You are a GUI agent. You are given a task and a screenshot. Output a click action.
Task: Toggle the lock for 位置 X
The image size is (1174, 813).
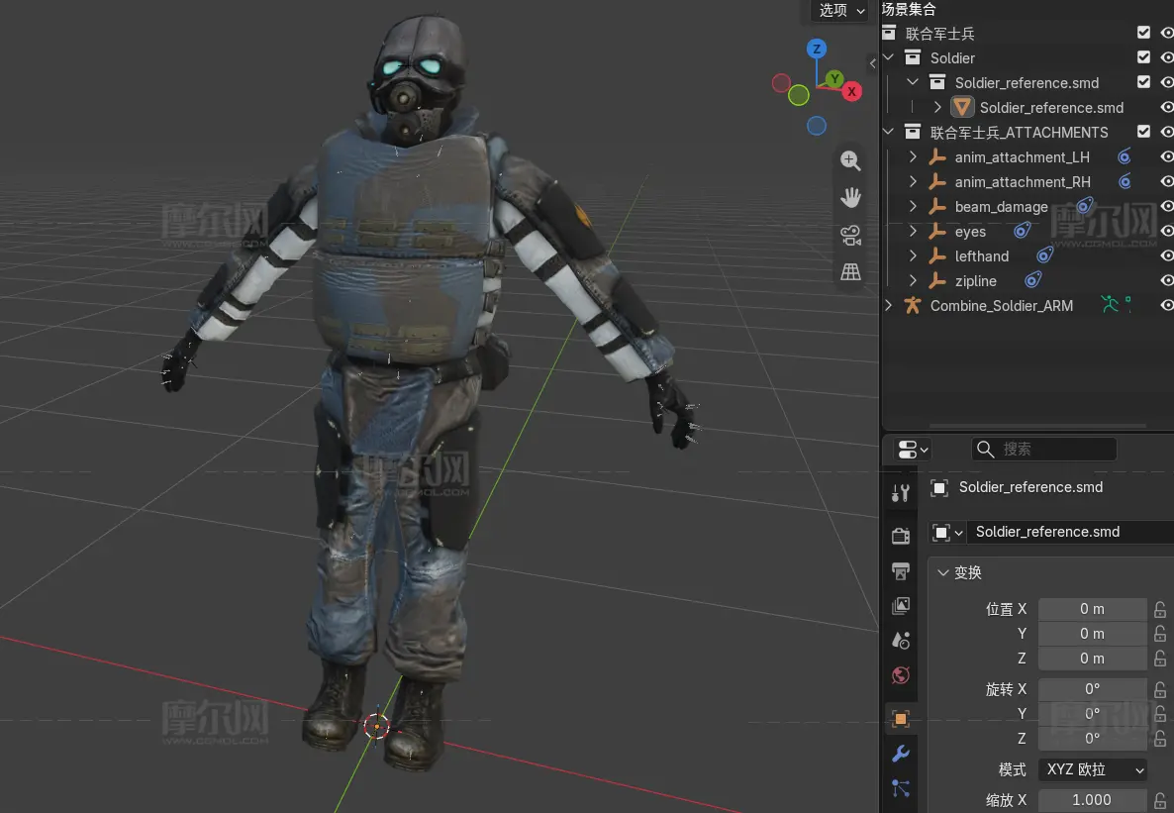(1160, 609)
